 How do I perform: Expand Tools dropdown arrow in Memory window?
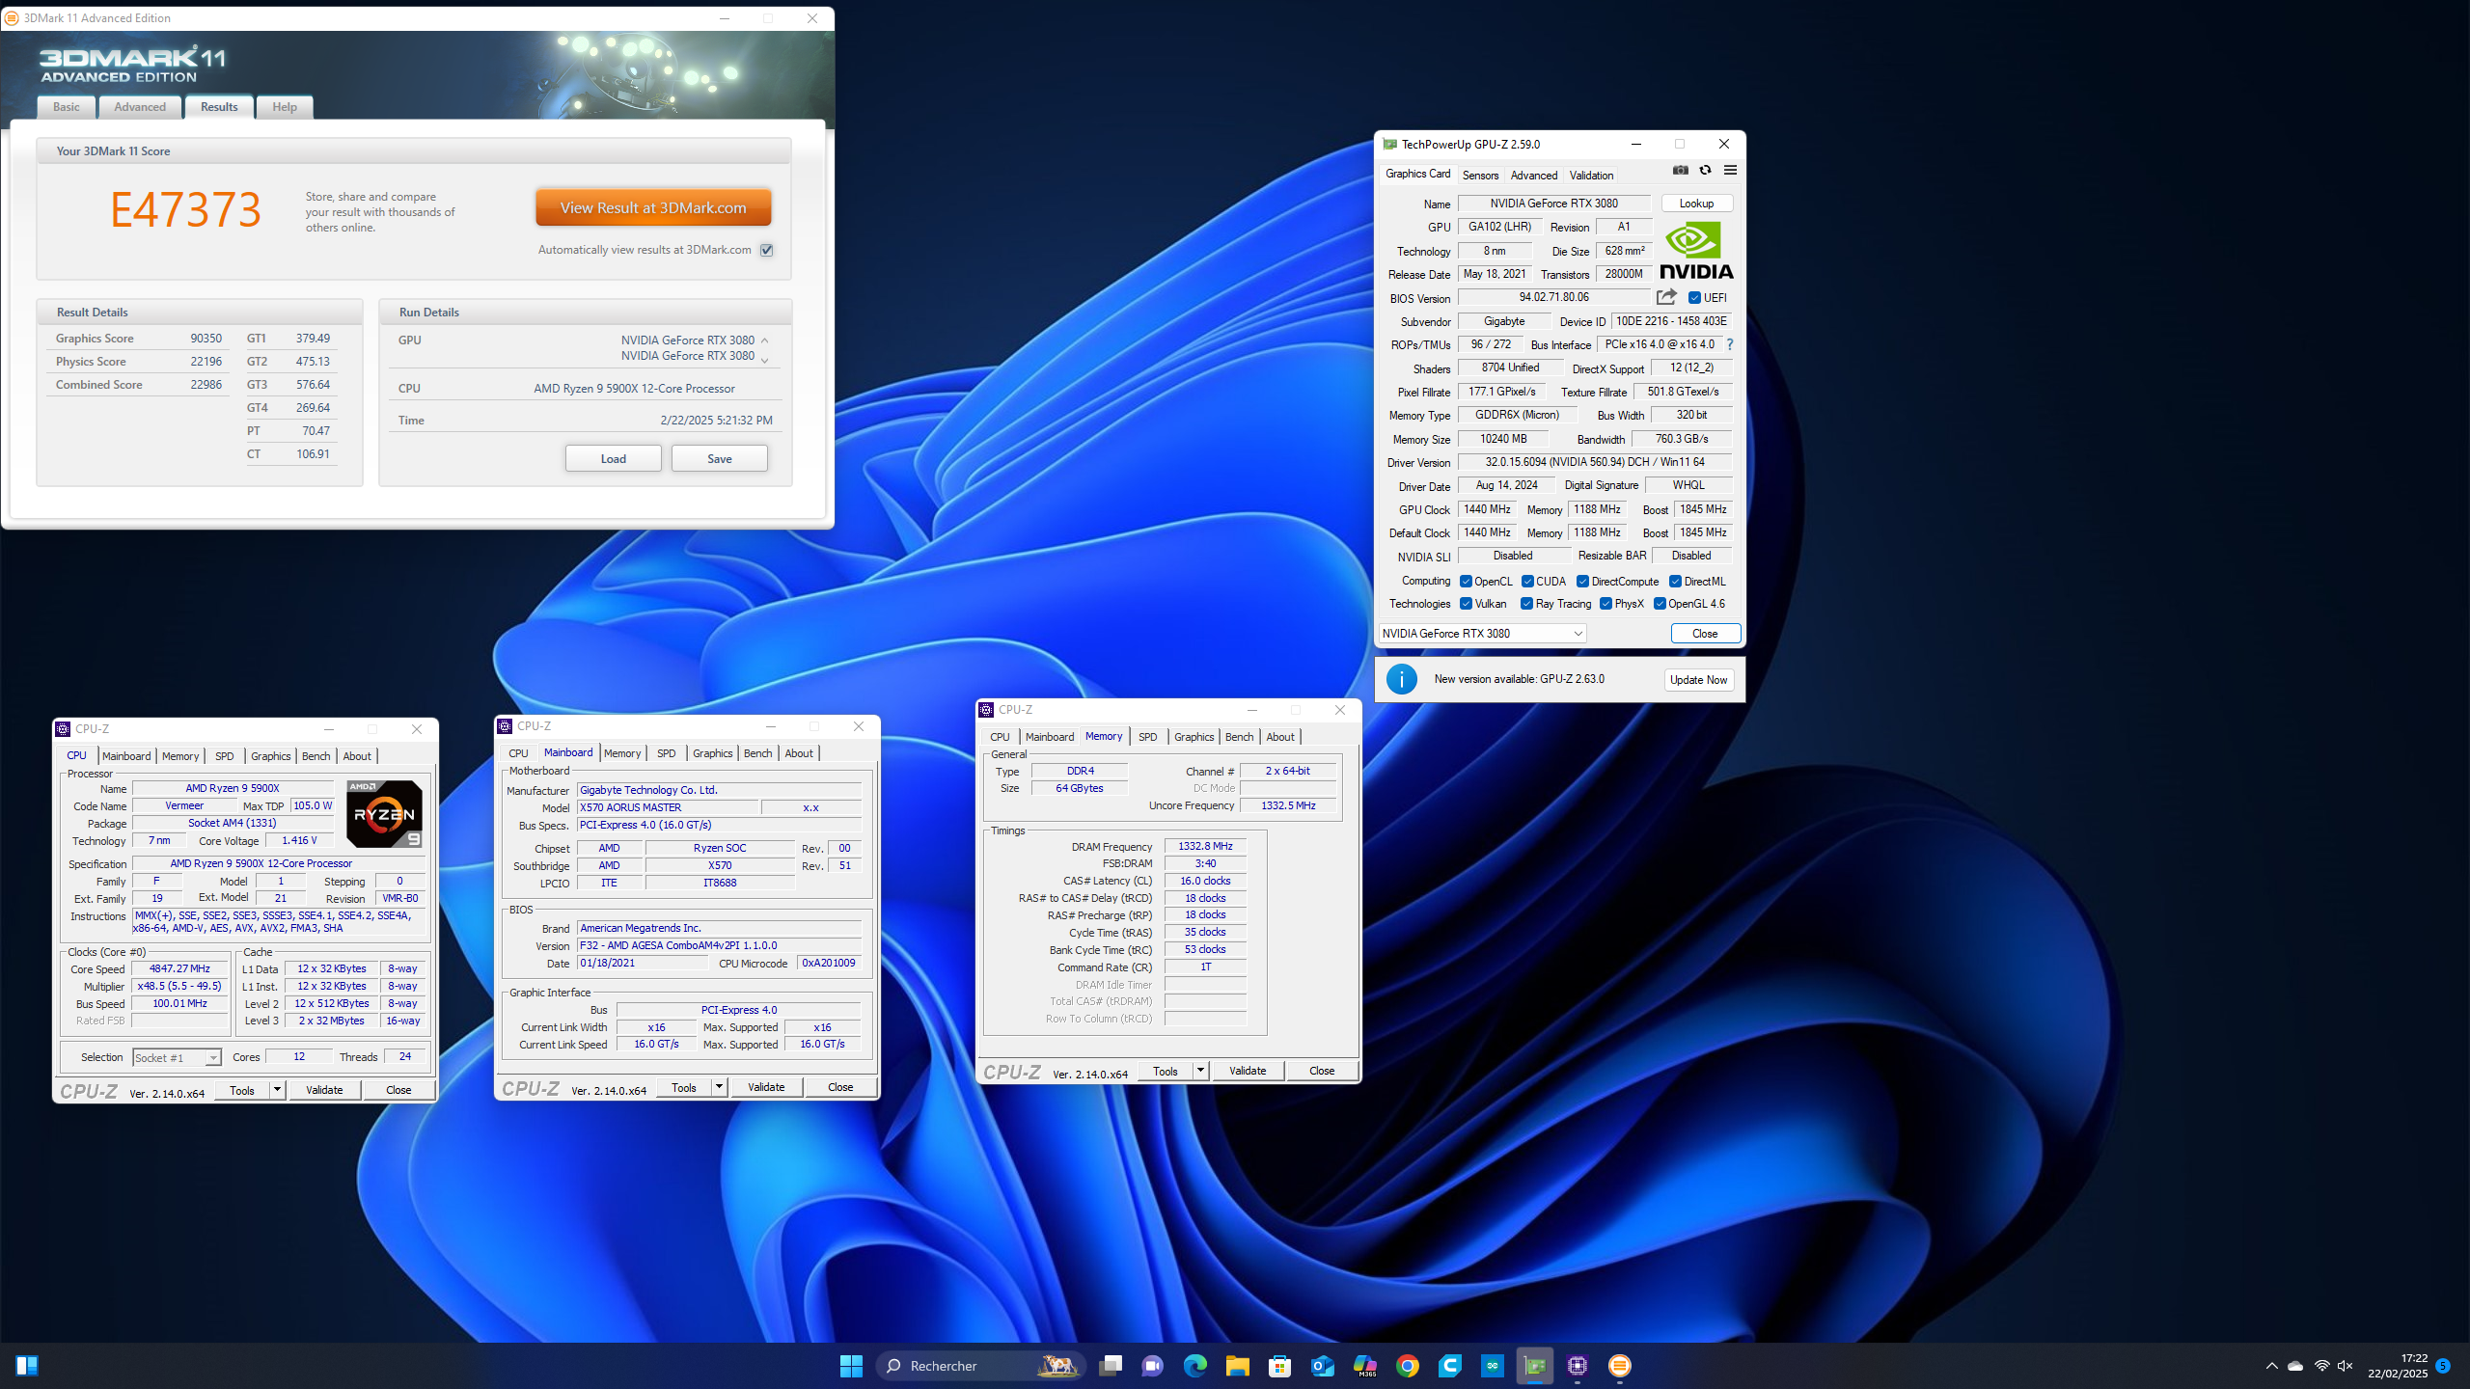(x=1200, y=1071)
